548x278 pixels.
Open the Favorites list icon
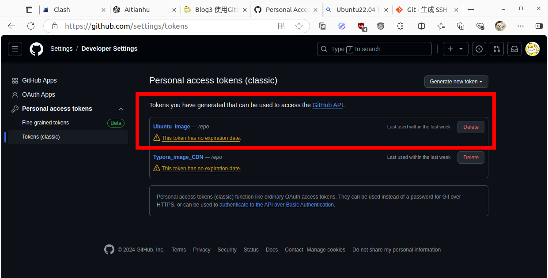tap(441, 26)
